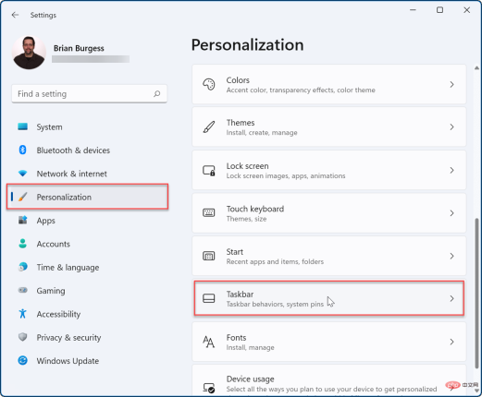The height and width of the screenshot is (397, 482).
Task: Click the Accessibility figure icon
Action: (x=22, y=314)
